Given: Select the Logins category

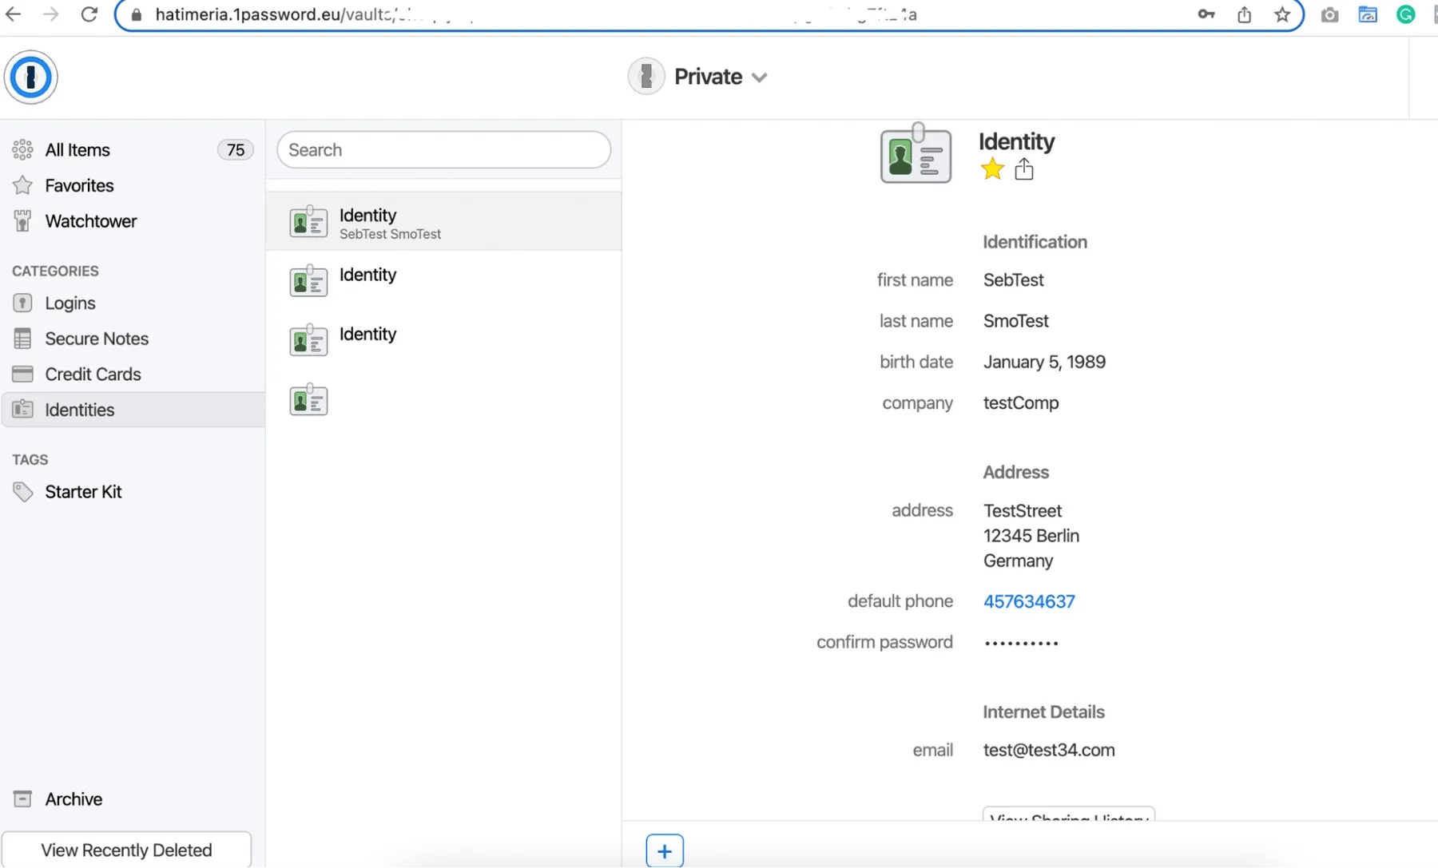Looking at the screenshot, I should 70,303.
